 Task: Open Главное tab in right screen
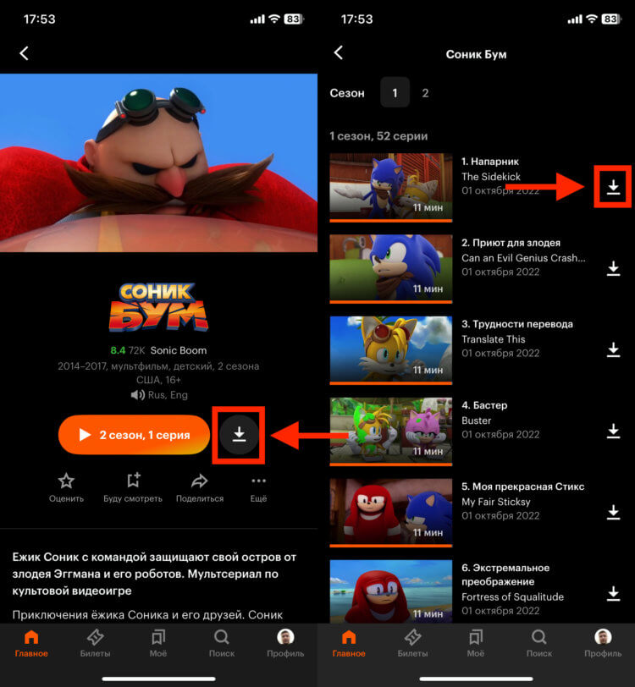[349, 643]
